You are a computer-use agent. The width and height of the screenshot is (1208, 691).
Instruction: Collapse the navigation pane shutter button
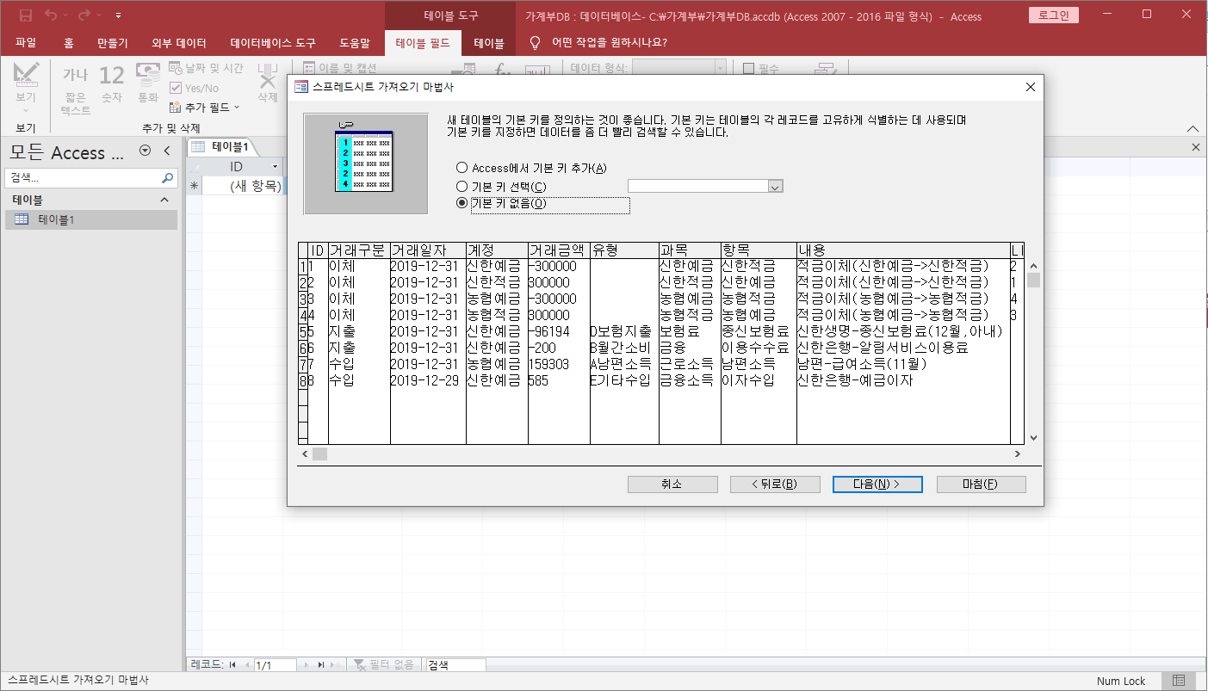[x=168, y=151]
